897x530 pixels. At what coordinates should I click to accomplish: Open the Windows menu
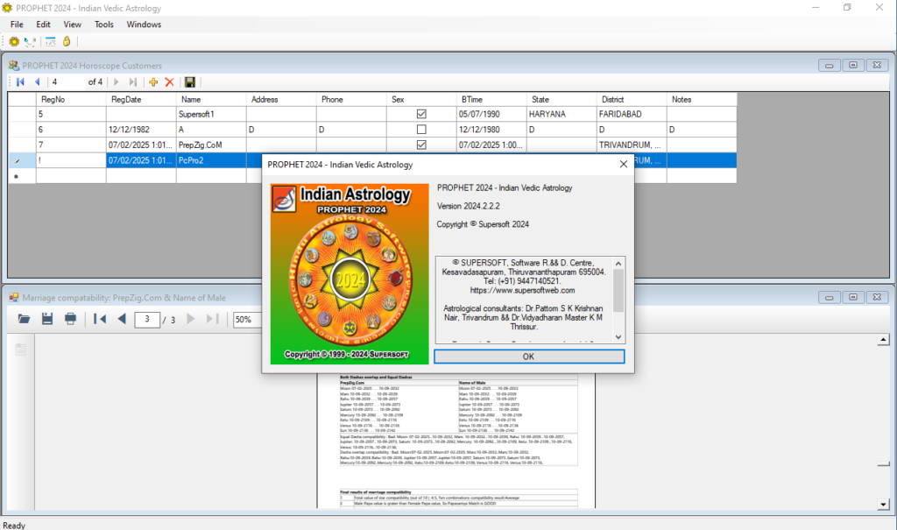coord(144,24)
